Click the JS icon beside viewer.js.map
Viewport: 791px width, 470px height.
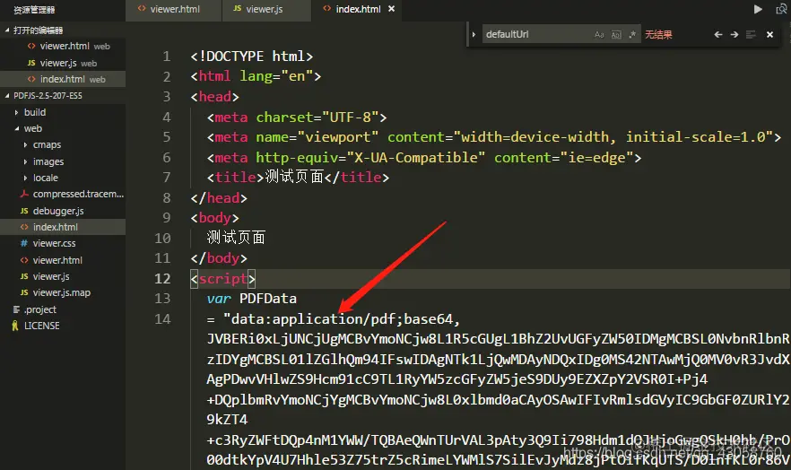(23, 292)
